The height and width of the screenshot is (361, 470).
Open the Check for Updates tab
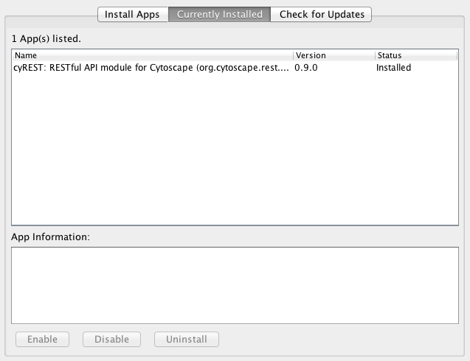tap(322, 15)
